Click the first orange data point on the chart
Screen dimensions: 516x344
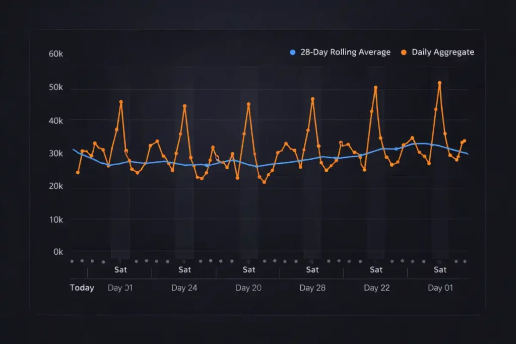(x=78, y=172)
